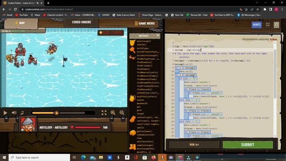Click the boots item icon next to jumpTo
The width and height of the screenshot is (286, 161).
coord(133,147)
